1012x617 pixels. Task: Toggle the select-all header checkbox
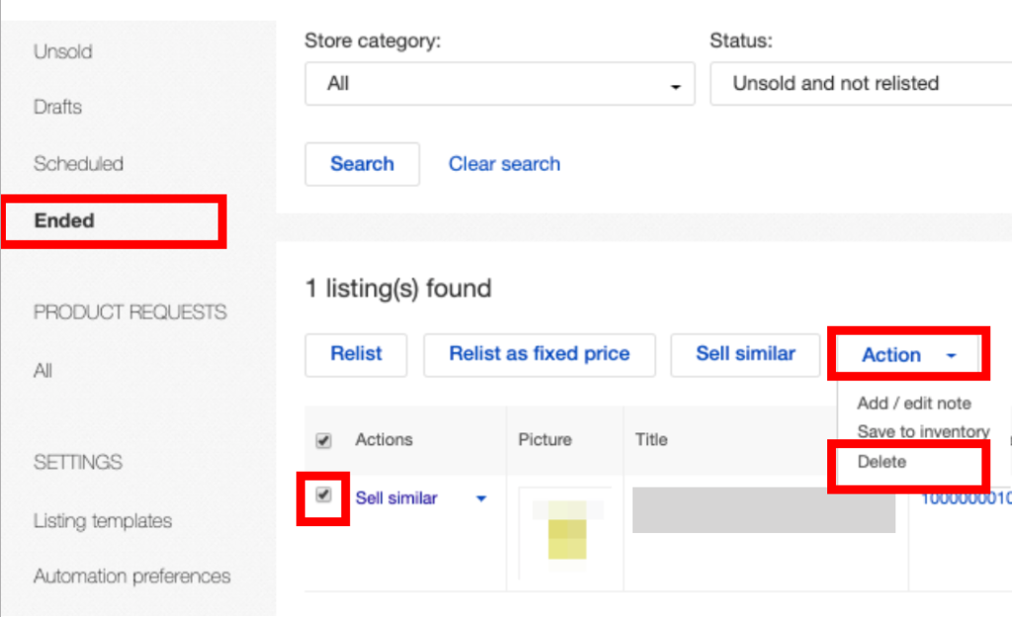pos(323,440)
